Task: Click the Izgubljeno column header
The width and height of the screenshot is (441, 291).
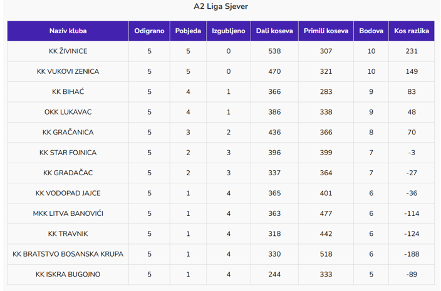Action: pyautogui.click(x=229, y=31)
